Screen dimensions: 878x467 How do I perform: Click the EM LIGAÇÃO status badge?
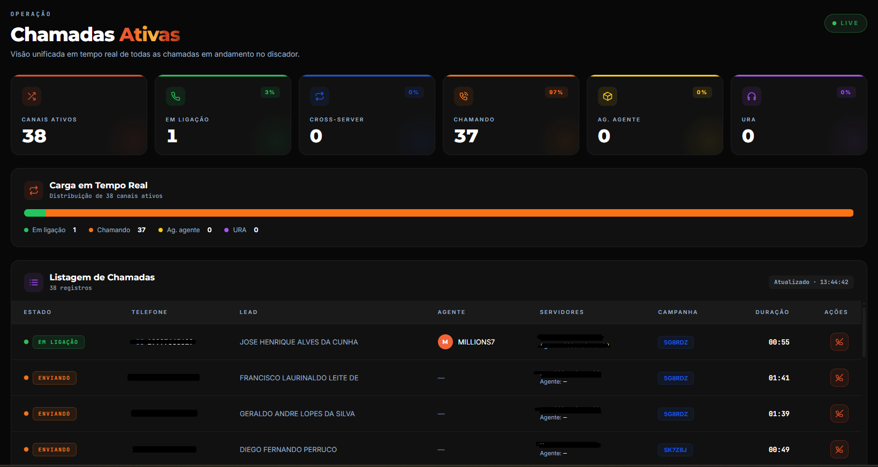point(58,342)
